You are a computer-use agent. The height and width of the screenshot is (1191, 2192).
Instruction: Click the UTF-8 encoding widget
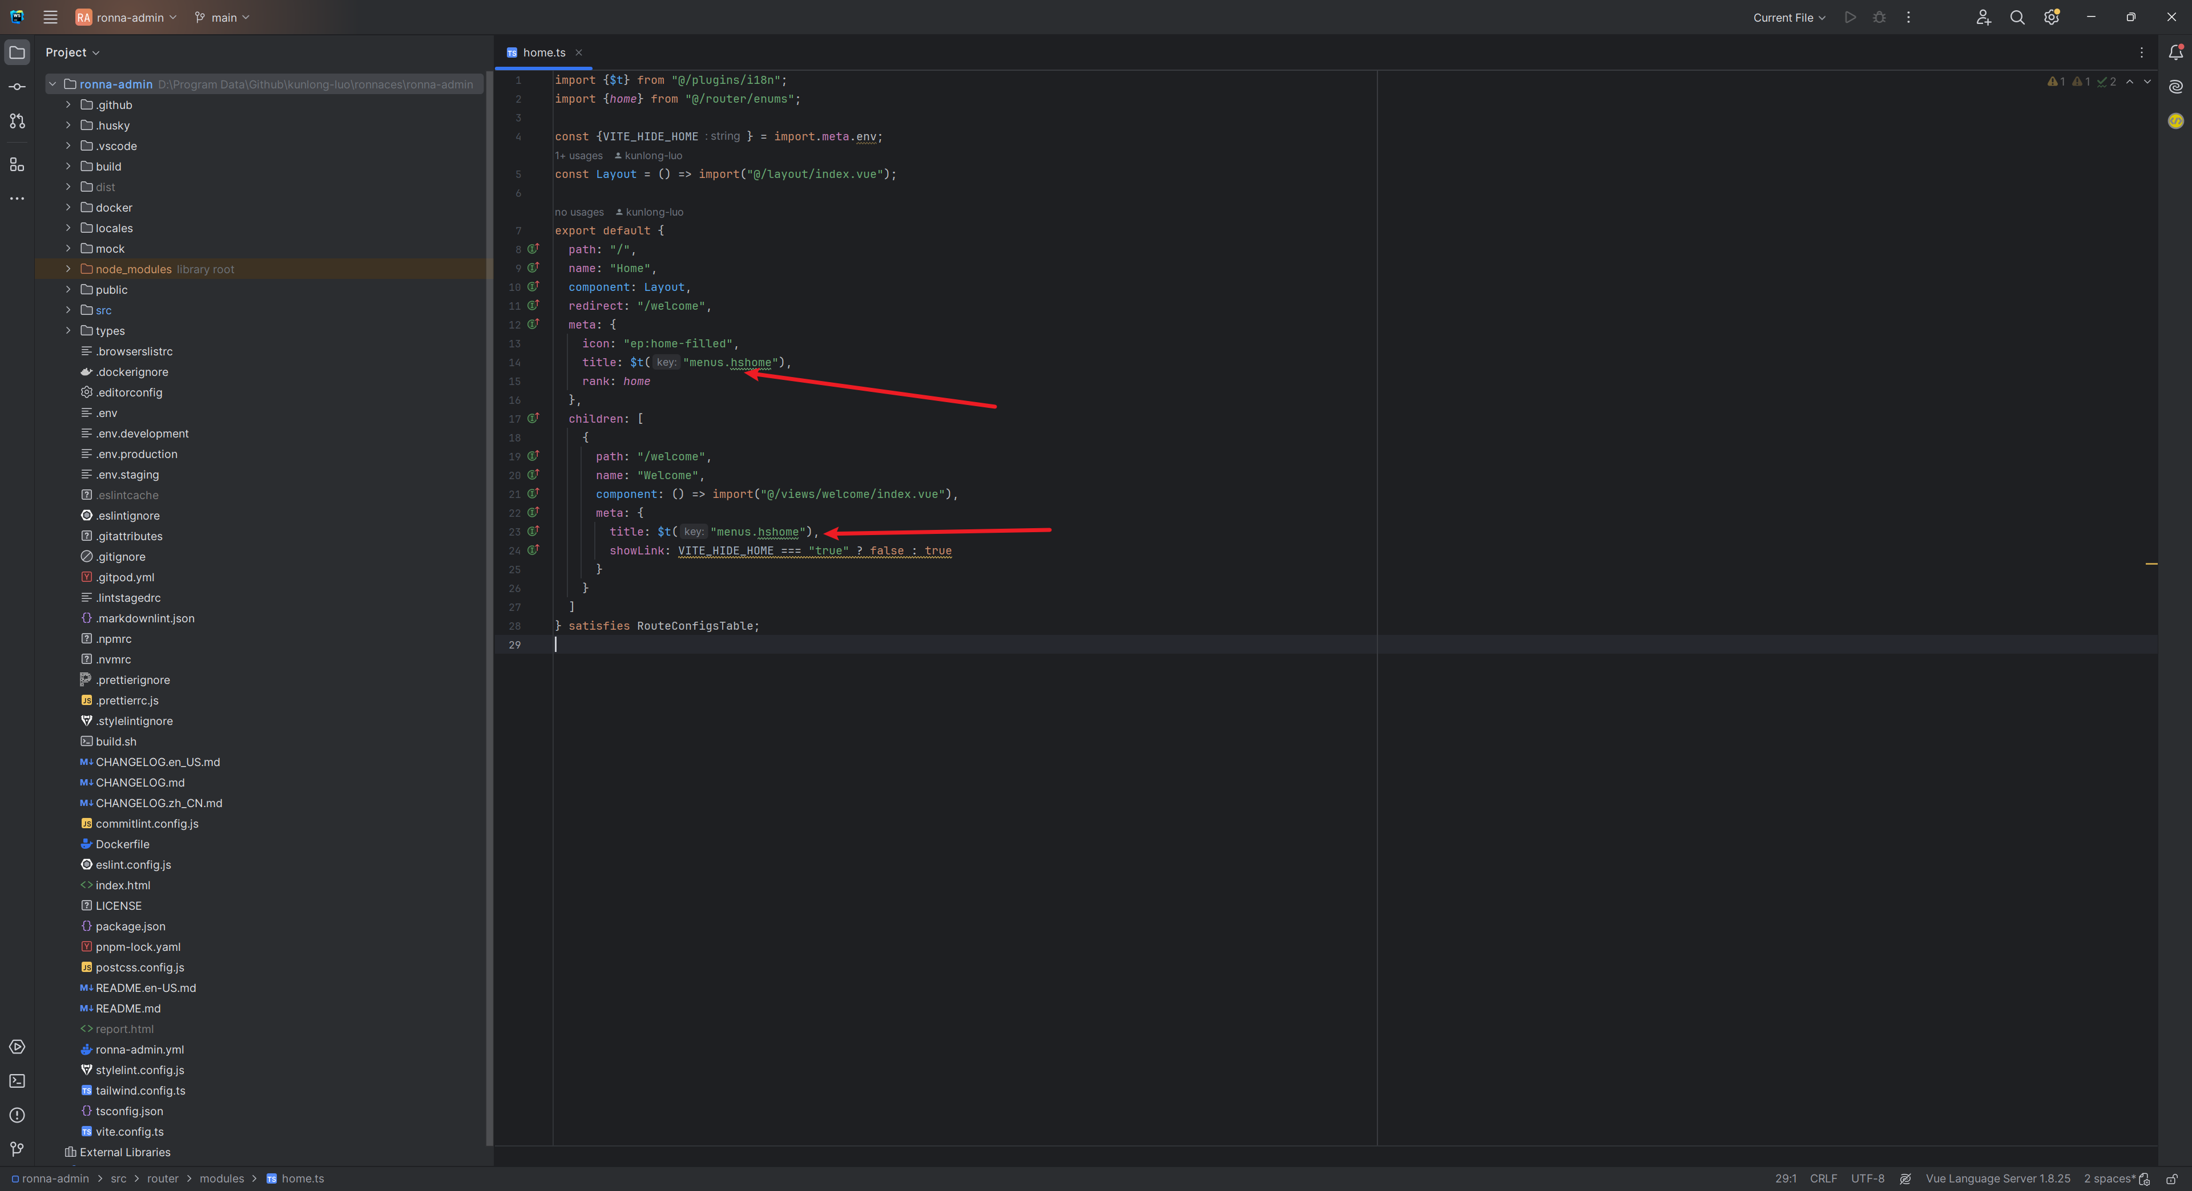click(1868, 1178)
